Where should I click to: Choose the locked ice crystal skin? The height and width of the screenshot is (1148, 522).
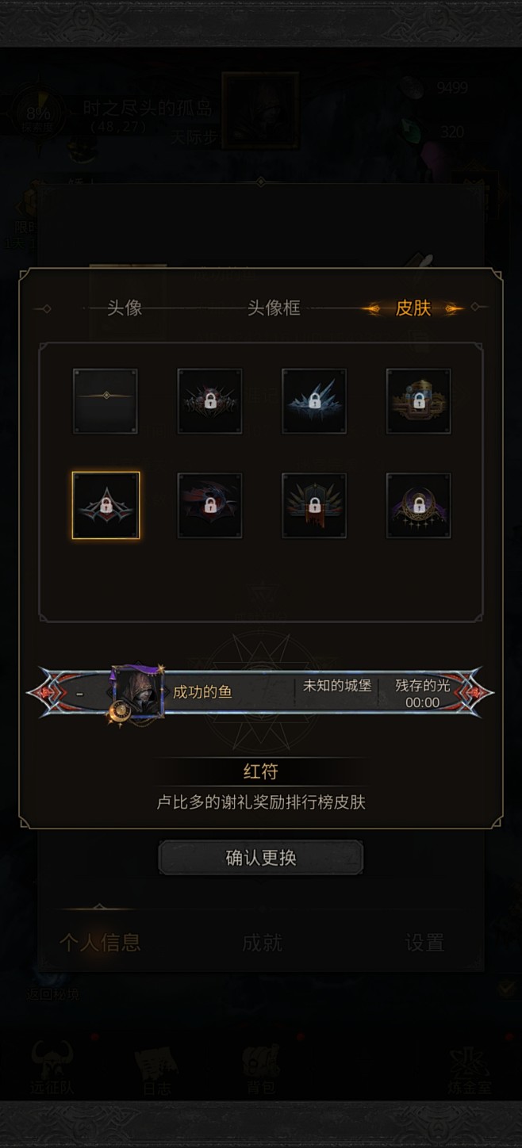coord(314,401)
